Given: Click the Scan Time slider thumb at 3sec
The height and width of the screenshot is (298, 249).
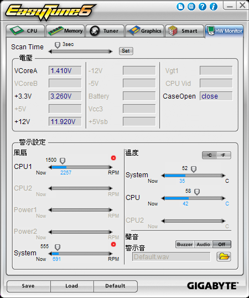Looking at the screenshot, I should click(58, 45).
